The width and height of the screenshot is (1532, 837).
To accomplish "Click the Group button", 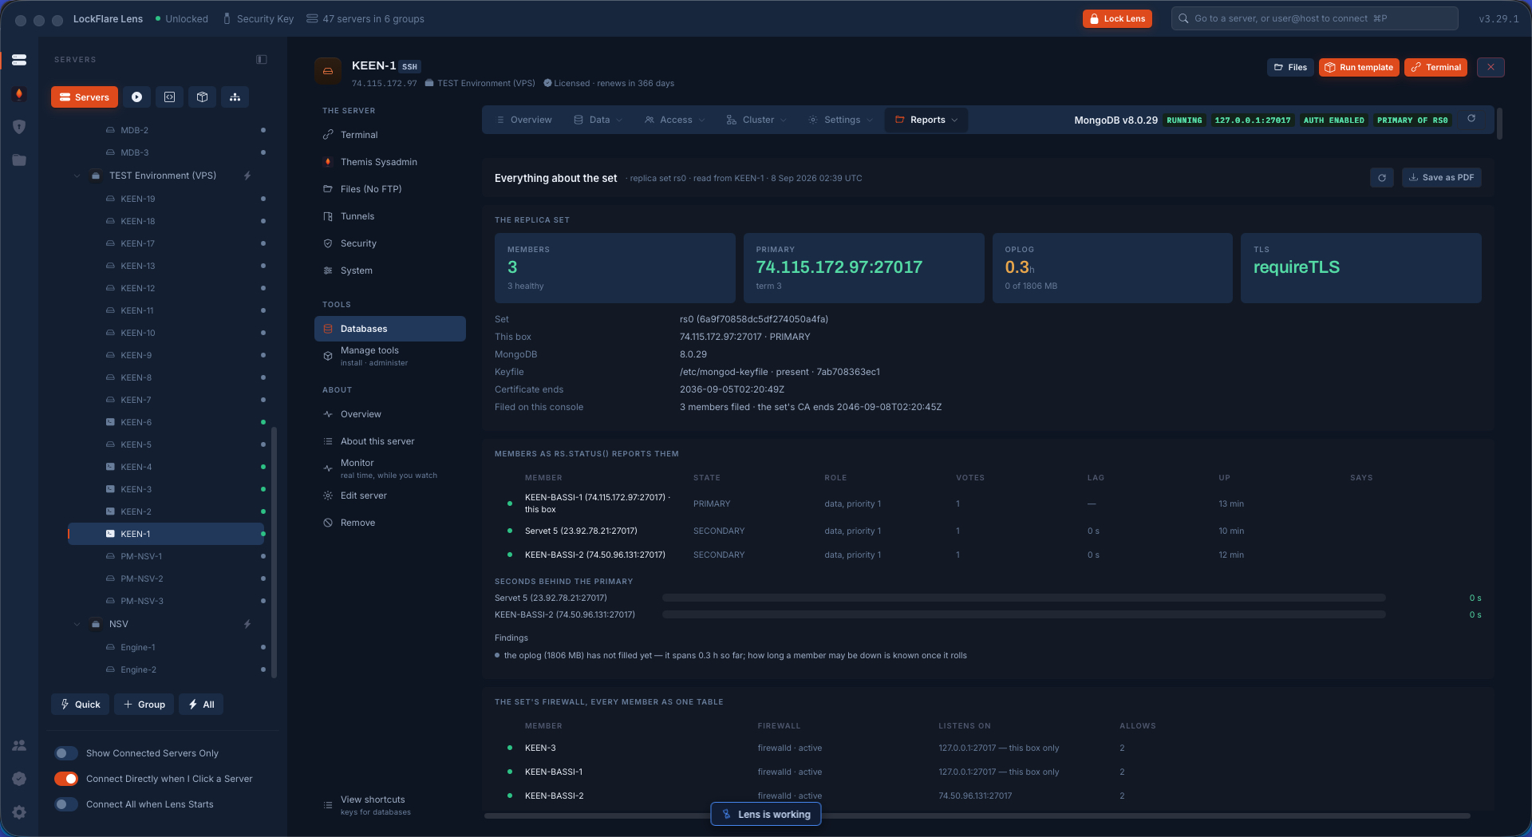I will pos(144,705).
